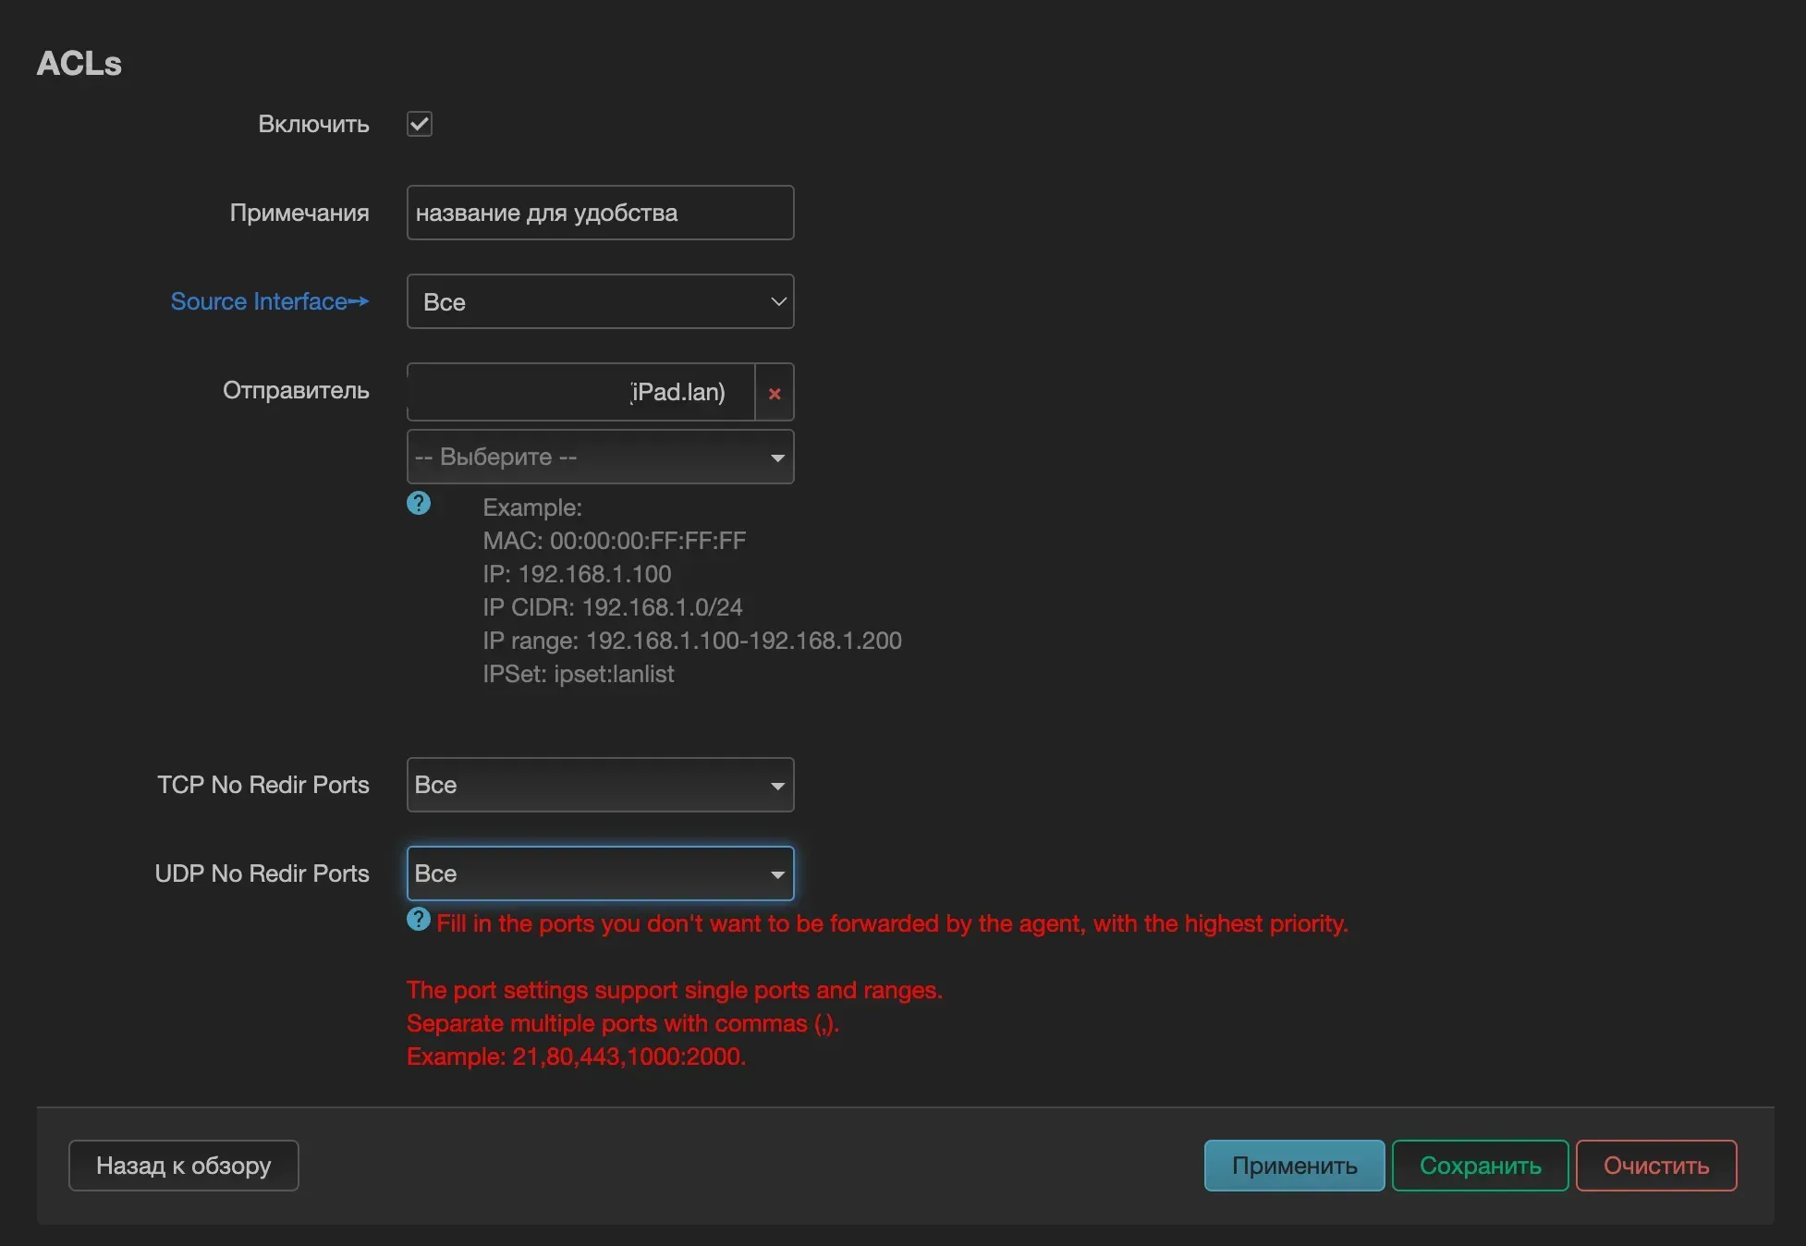Click the text IP CIDR: 192.168.1.0/24
Viewport: 1806px width, 1246px height.
tap(613, 607)
